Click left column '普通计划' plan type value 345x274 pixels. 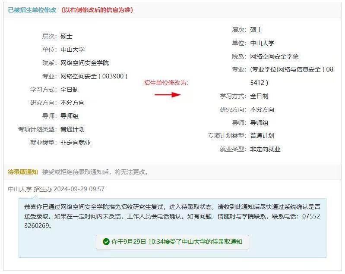[x=73, y=129]
